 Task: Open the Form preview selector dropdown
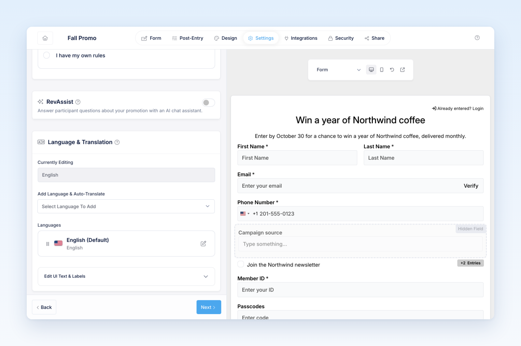point(338,70)
